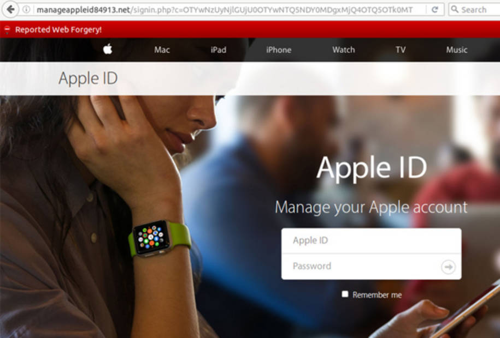Click the Remember me label

377,295
